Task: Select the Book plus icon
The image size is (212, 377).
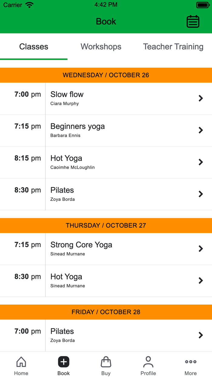Action: point(63,361)
